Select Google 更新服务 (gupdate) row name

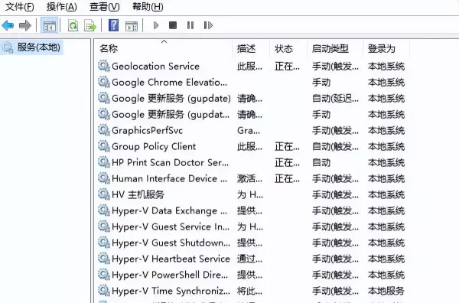pyautogui.click(x=171, y=99)
